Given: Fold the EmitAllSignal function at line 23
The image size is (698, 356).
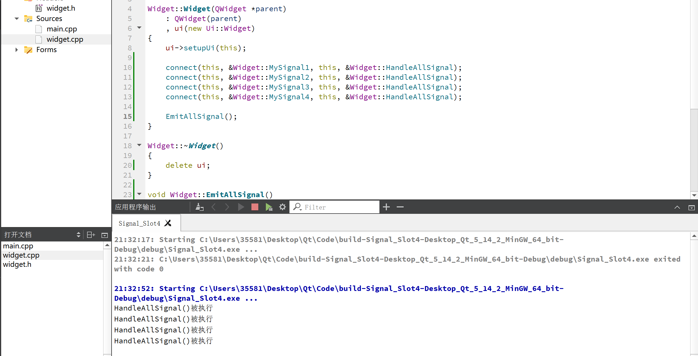Looking at the screenshot, I should point(140,194).
